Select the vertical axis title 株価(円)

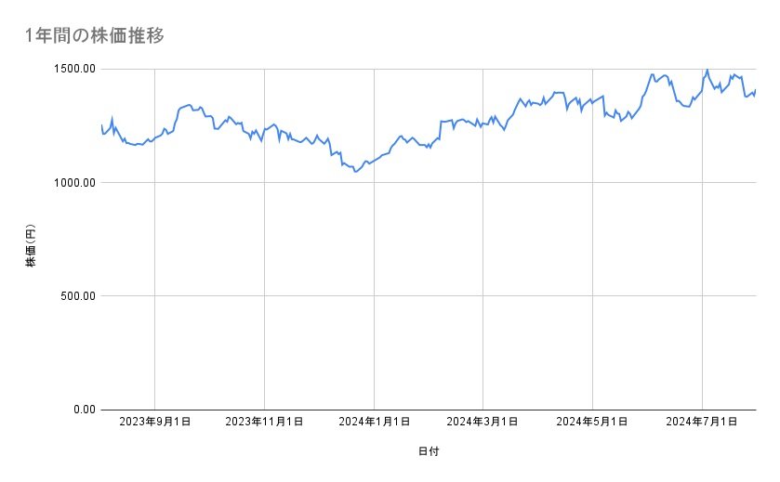pyautogui.click(x=31, y=246)
